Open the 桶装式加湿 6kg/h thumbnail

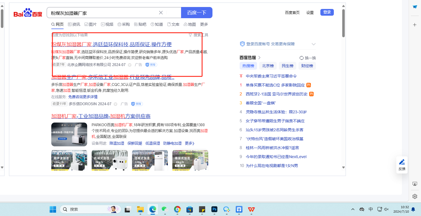[190, 160]
